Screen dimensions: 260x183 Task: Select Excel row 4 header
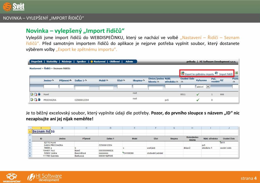pyautogui.click(x=30, y=143)
